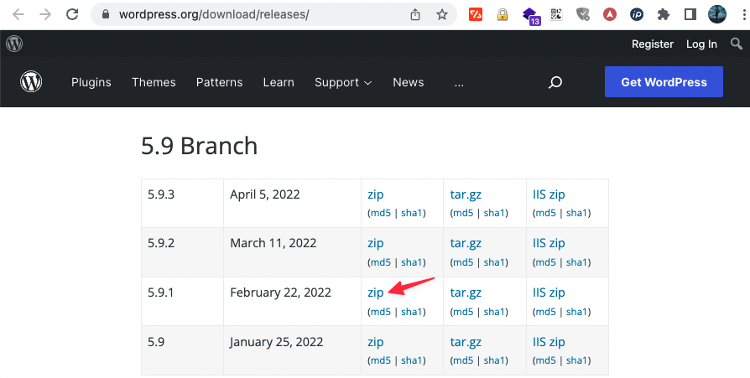Click the admin bar search magnifier icon

tap(737, 44)
